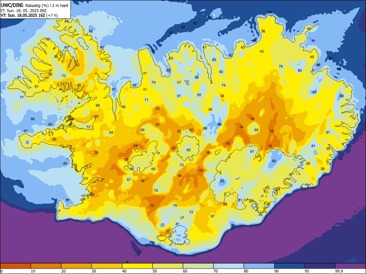Select the map value '61' in the Westfjords
Image resolution: width=366 pixels, height=274 pixels.
[37, 87]
